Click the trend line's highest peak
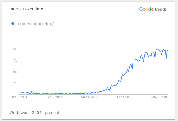The image size is (178, 121). click(157, 49)
